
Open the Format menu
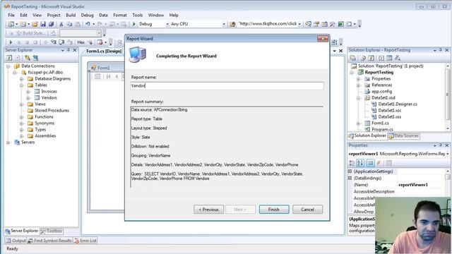coord(120,15)
